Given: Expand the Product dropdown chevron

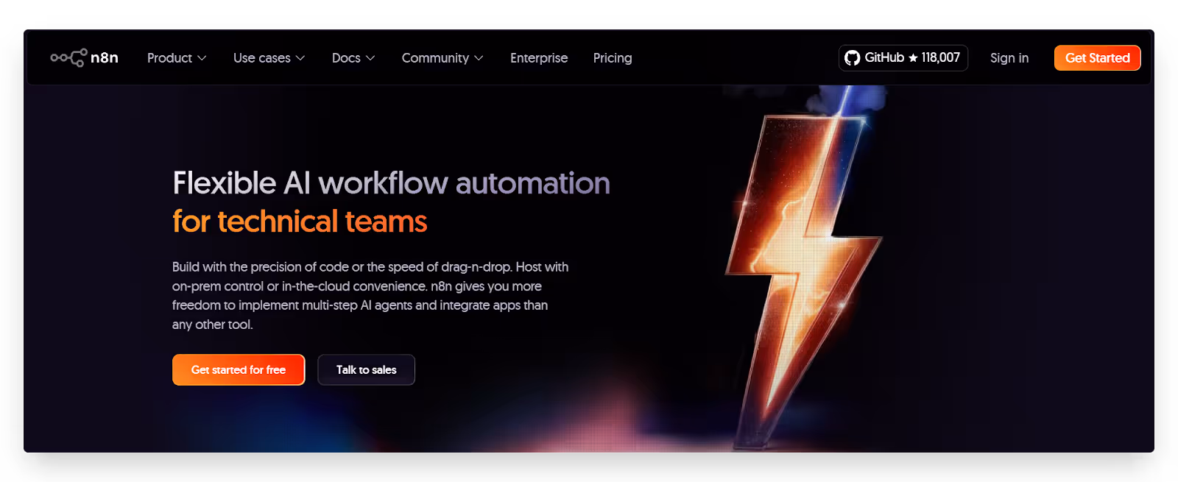Looking at the screenshot, I should coord(202,58).
